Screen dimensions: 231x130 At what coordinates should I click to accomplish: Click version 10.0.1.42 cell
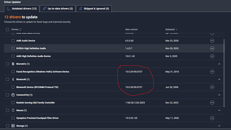130,56
